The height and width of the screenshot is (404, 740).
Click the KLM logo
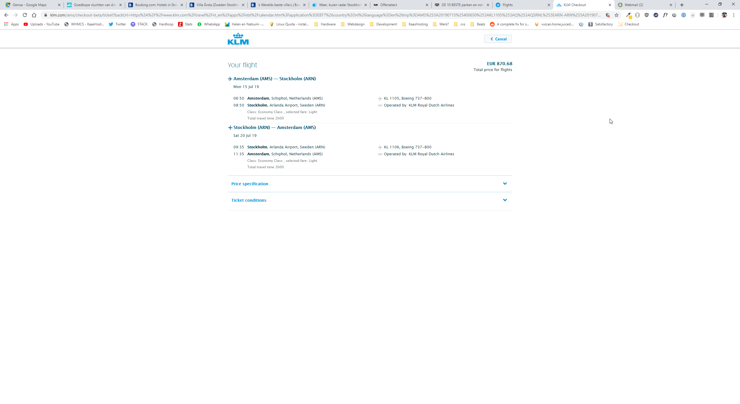coord(238,39)
